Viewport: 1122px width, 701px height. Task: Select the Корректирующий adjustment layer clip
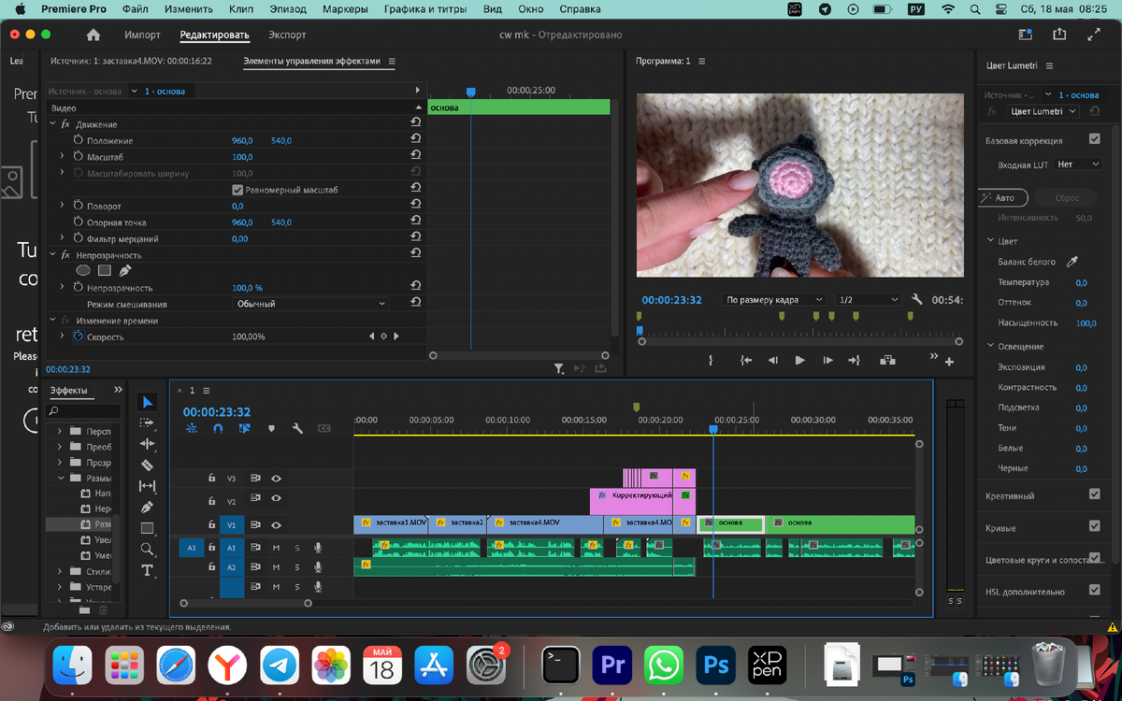click(631, 501)
